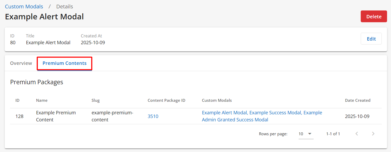This screenshot has height=152, width=391.
Task: Switch to the Overview tab
Action: click(21, 63)
